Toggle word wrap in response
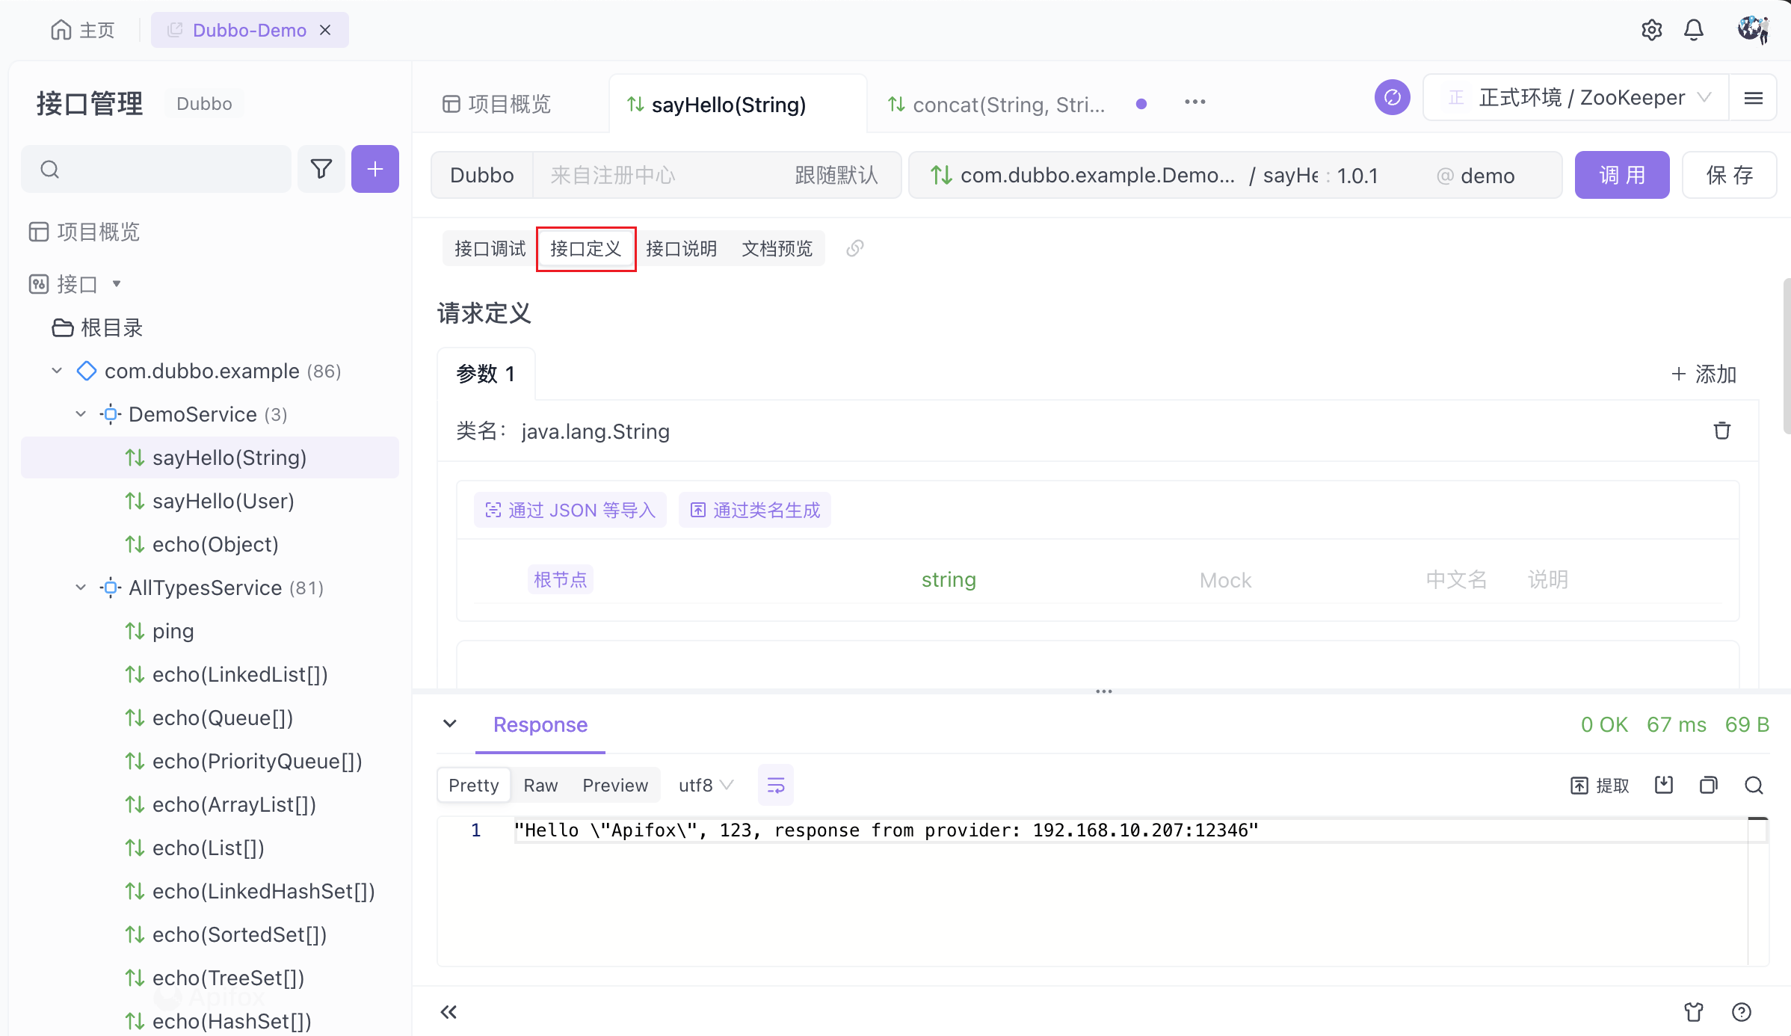The width and height of the screenshot is (1791, 1036). (776, 785)
